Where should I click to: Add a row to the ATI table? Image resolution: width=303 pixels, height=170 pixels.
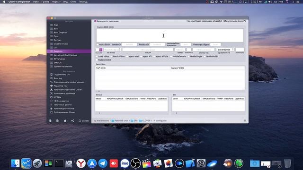[x=177, y=113]
